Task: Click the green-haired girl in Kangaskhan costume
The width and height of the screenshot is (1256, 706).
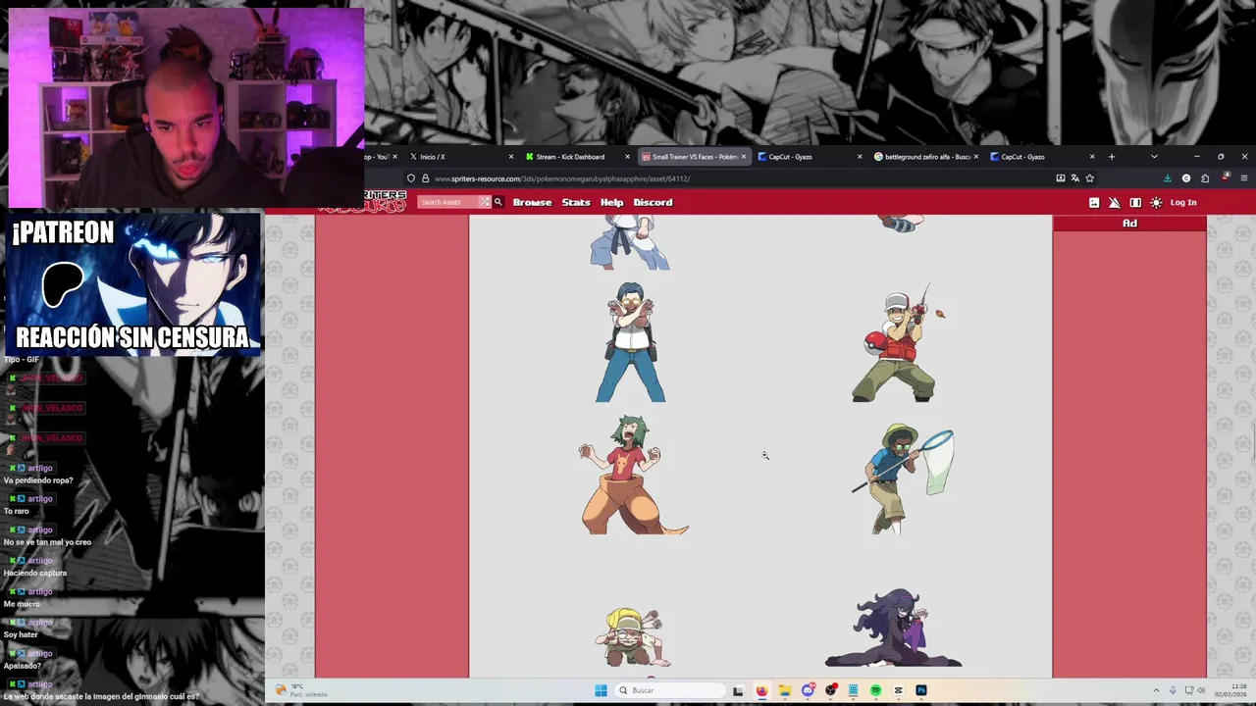Action: coord(633,475)
